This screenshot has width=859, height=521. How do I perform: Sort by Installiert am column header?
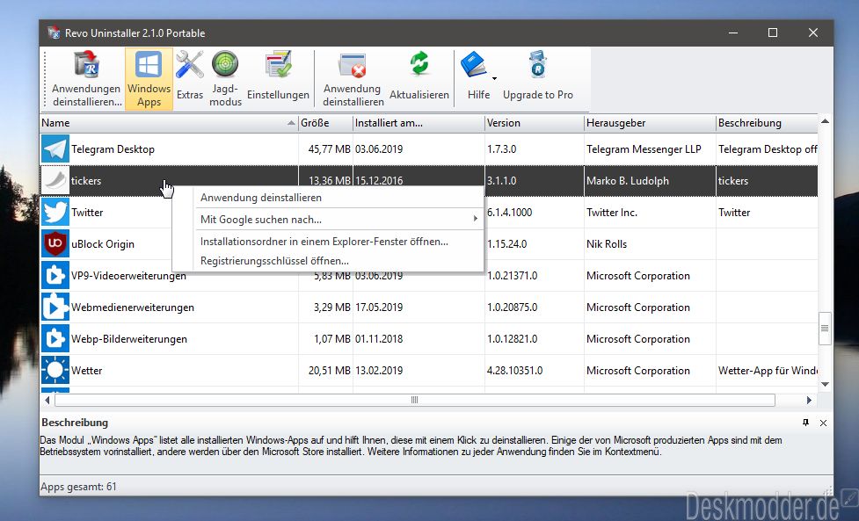[x=419, y=123]
